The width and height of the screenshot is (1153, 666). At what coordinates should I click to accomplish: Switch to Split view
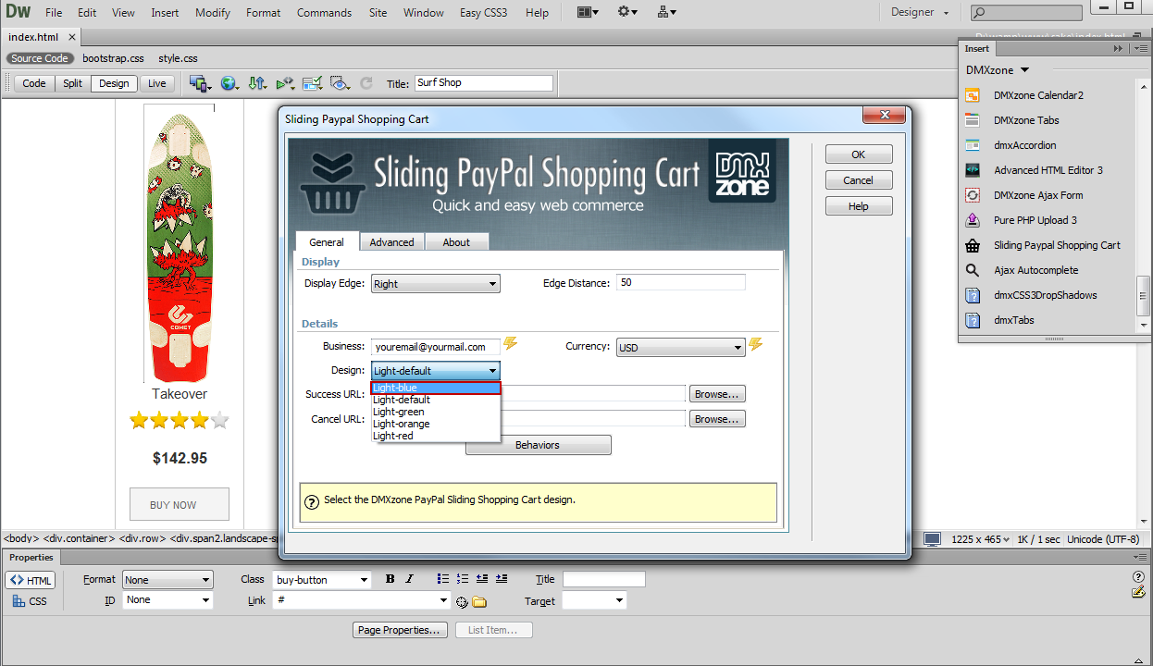pos(73,83)
